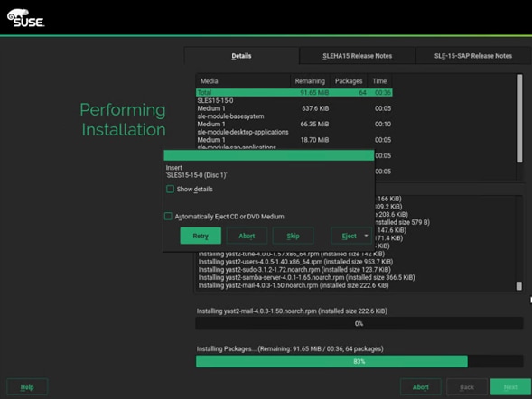Click the 18.70 MiB remaining value

[x=314, y=140]
